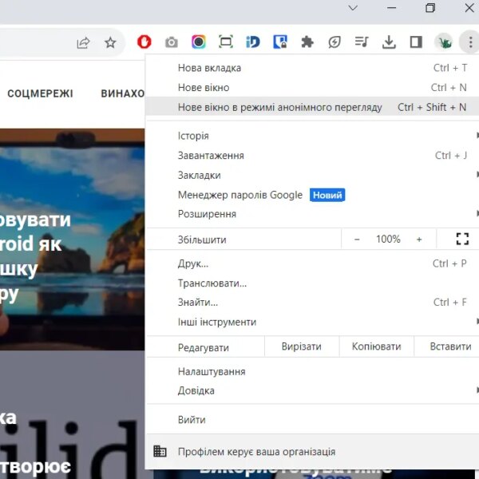Increase zoom with the plus button
The height and width of the screenshot is (479, 479).
[419, 239]
